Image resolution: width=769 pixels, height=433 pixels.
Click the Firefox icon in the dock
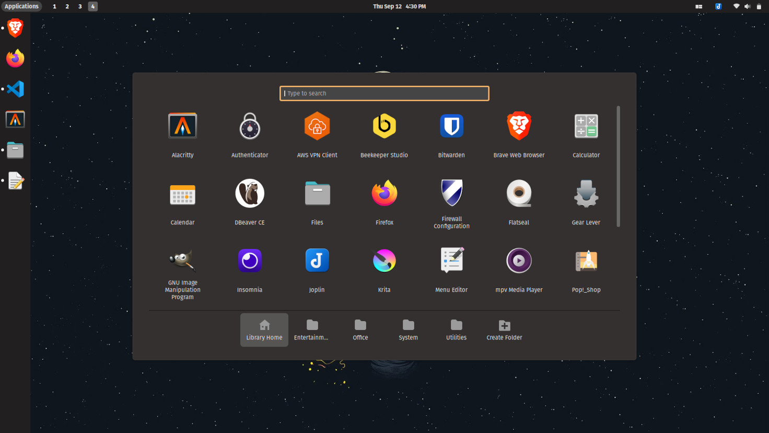point(15,59)
